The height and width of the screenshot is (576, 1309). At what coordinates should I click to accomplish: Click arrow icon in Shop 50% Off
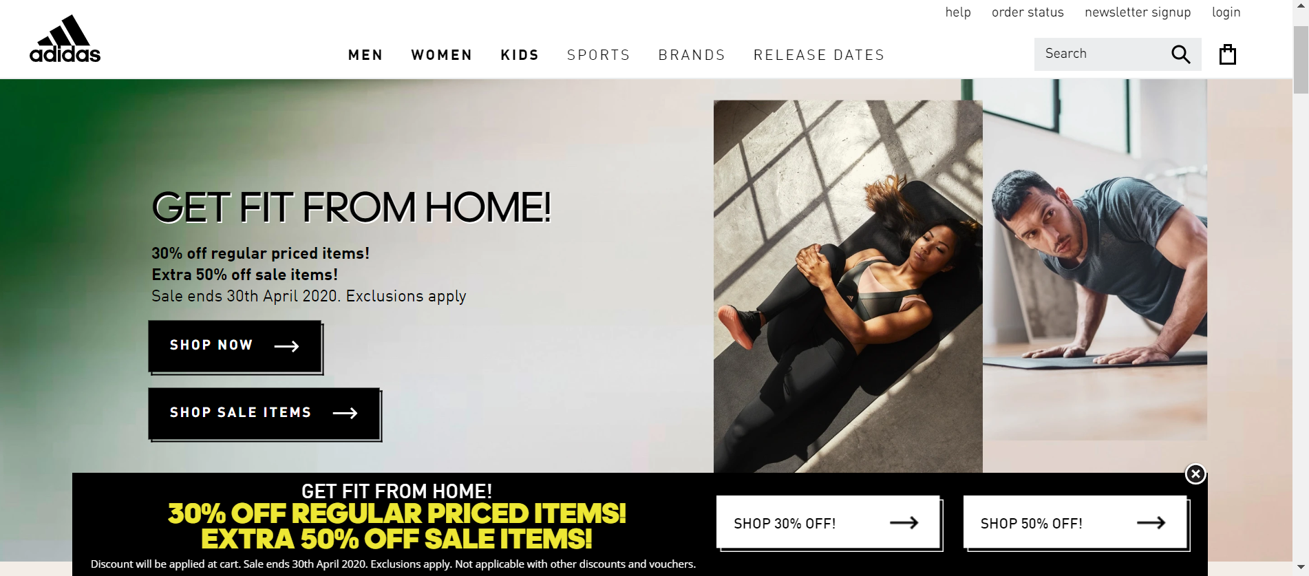tap(1151, 523)
